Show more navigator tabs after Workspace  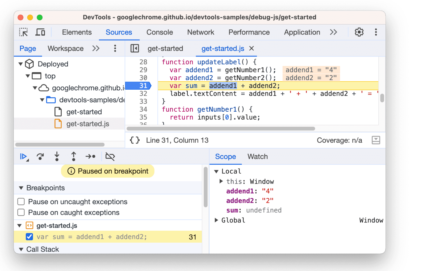click(x=96, y=48)
